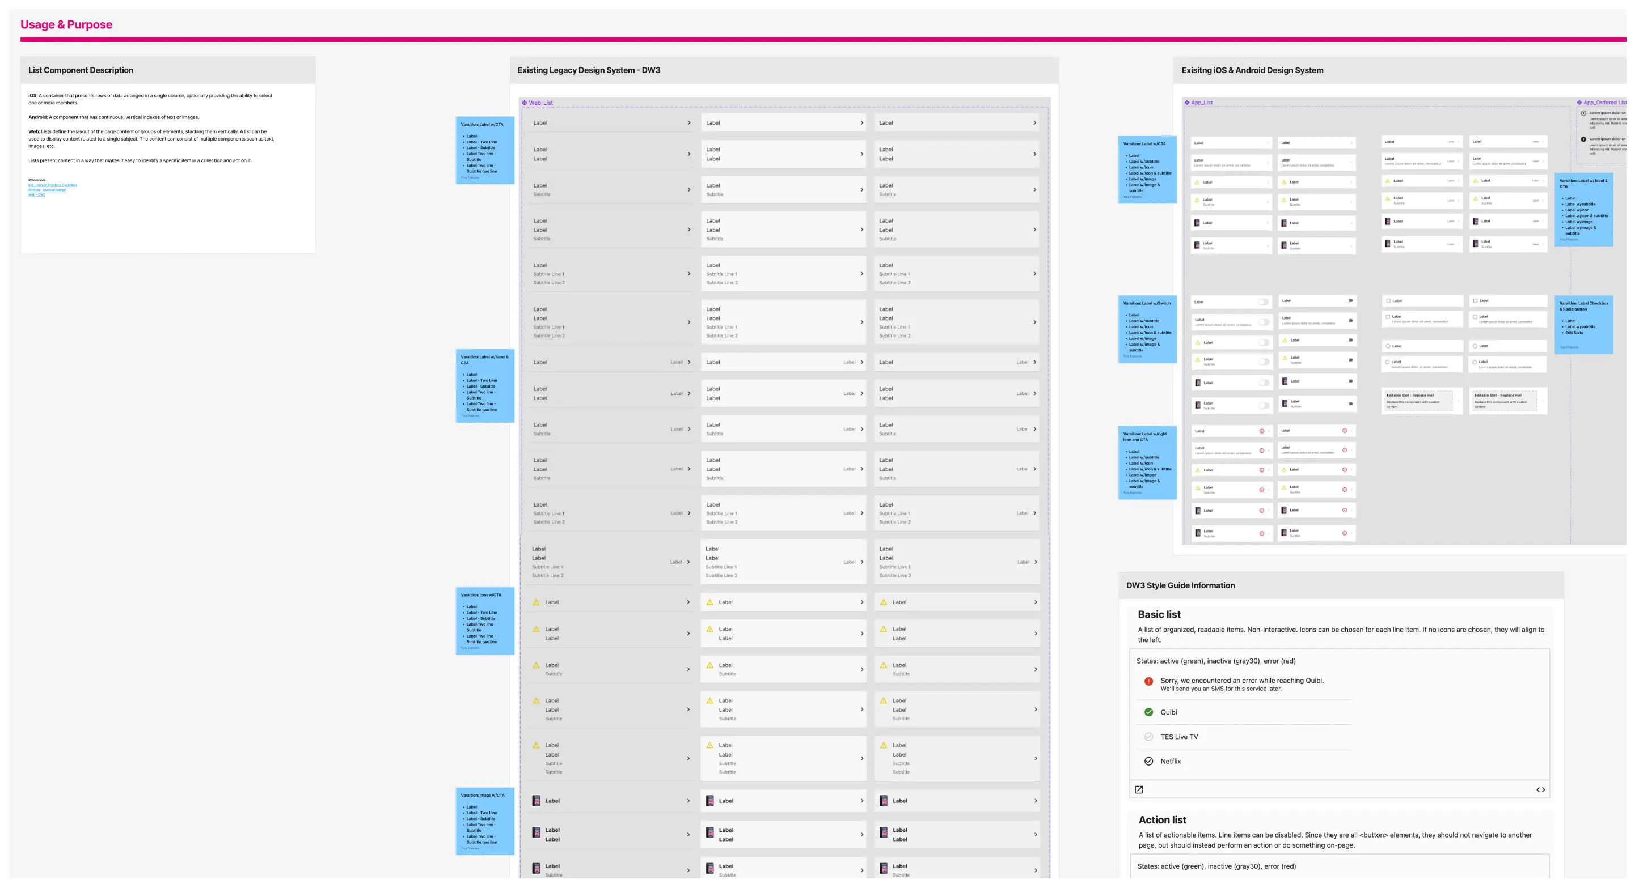Check the first checkbox in App_List's leftmost checkbox column
Viewport: 1639px width, 884px height.
click(x=1388, y=301)
